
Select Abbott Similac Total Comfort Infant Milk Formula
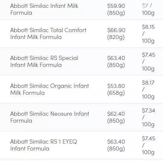click(48, 33)
